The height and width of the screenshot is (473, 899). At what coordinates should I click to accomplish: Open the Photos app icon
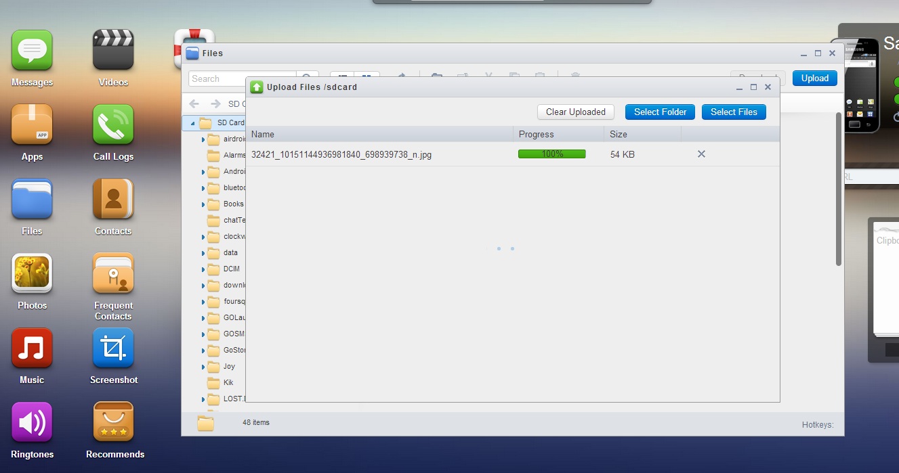[32, 274]
